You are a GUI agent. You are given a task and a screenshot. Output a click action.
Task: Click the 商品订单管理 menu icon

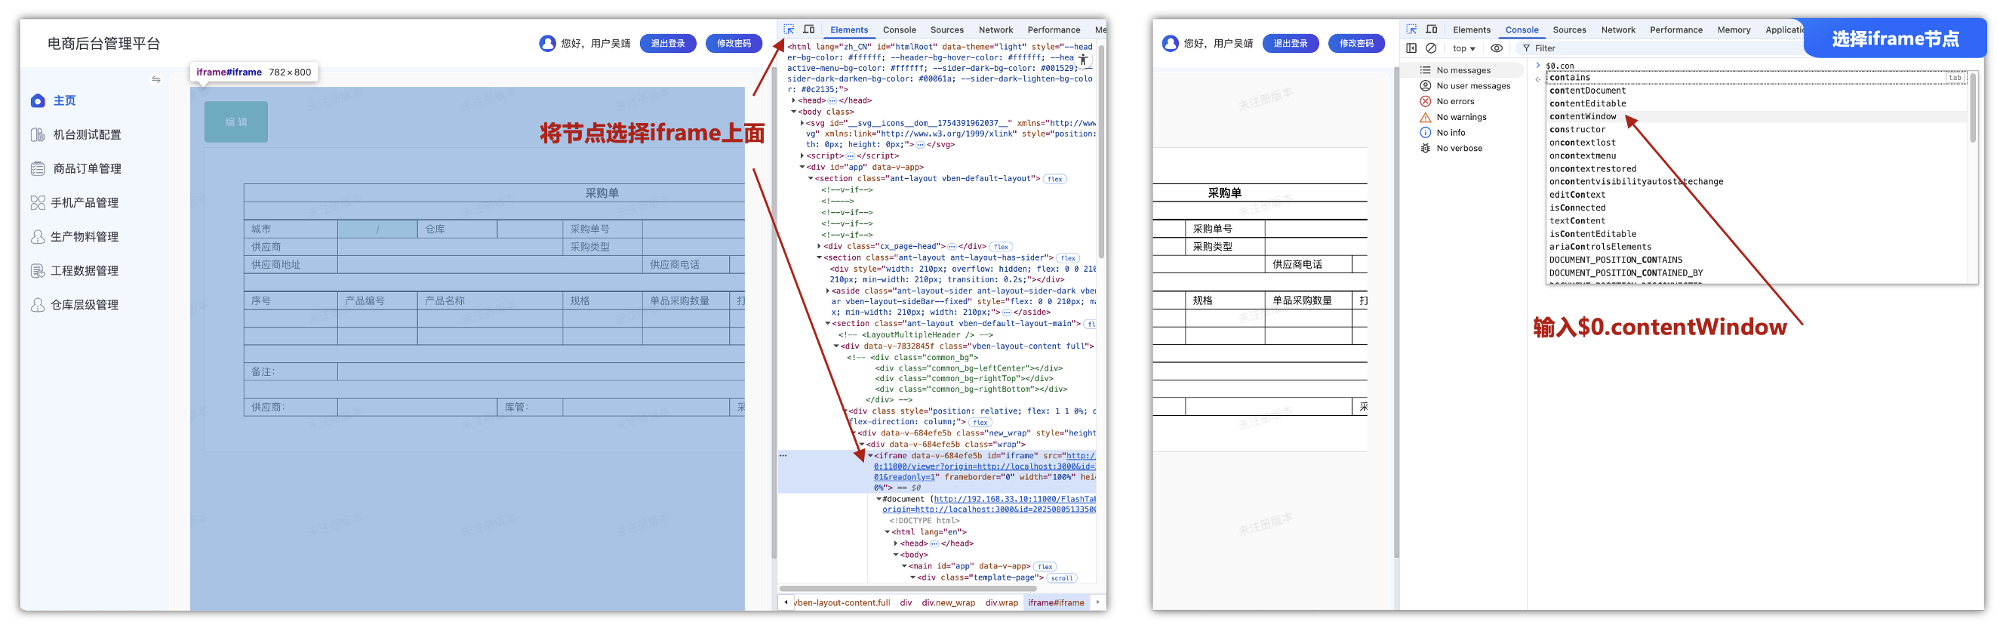(x=38, y=169)
